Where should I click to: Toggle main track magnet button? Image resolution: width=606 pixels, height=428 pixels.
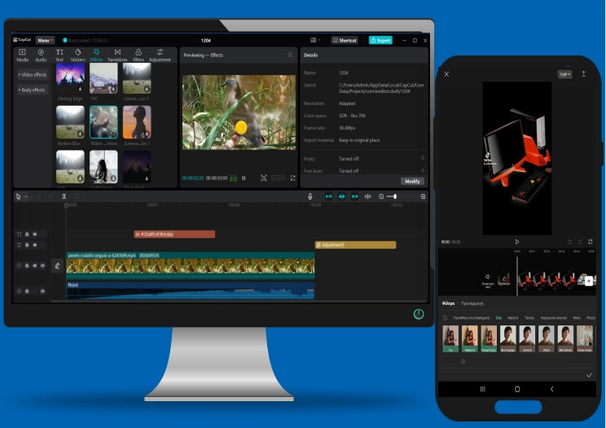[x=329, y=196]
